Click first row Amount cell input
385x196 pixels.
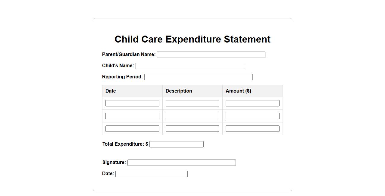tap(252, 103)
